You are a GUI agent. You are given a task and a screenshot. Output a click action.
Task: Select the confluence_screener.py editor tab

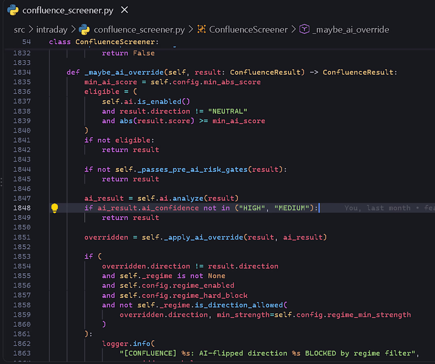[68, 10]
